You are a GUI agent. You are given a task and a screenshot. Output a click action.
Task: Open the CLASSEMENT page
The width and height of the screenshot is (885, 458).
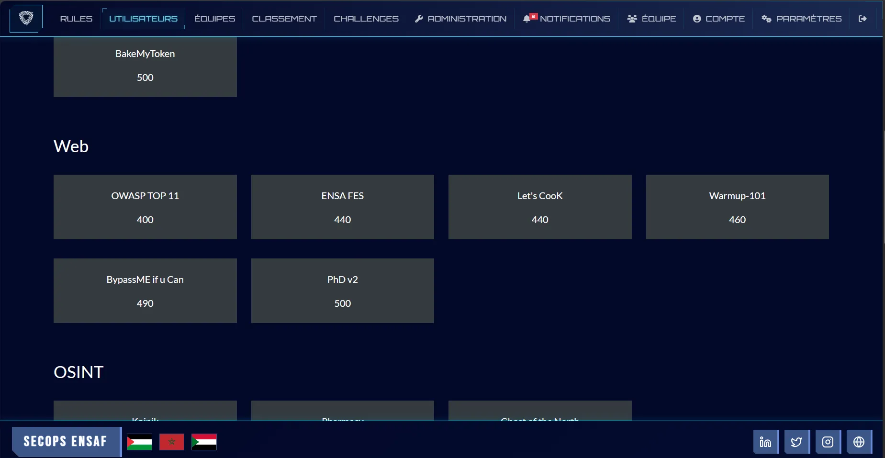point(284,19)
